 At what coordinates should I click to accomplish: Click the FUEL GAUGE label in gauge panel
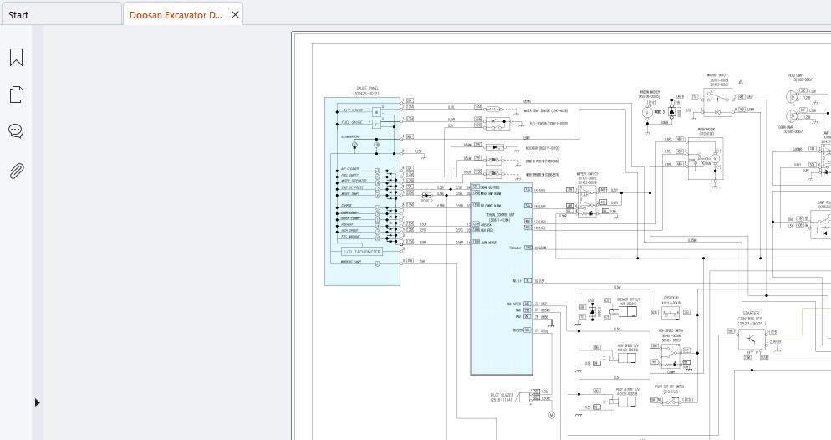pos(352,122)
